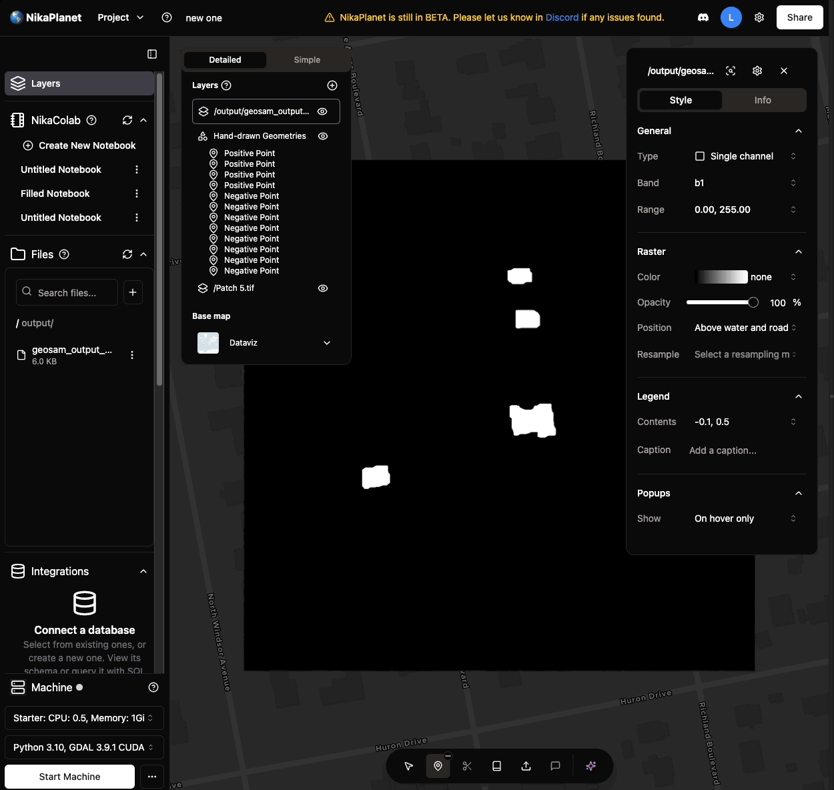Open the Resample method dropdown
Screen dimensions: 834x790
click(x=746, y=354)
